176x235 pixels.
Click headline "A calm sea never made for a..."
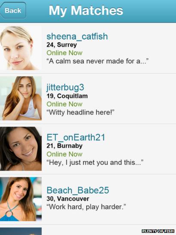click(x=97, y=61)
